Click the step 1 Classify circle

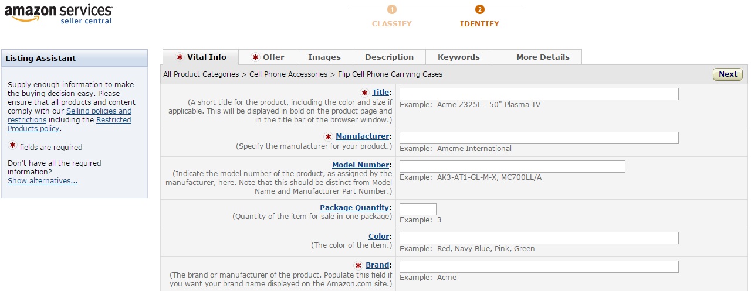point(392,9)
